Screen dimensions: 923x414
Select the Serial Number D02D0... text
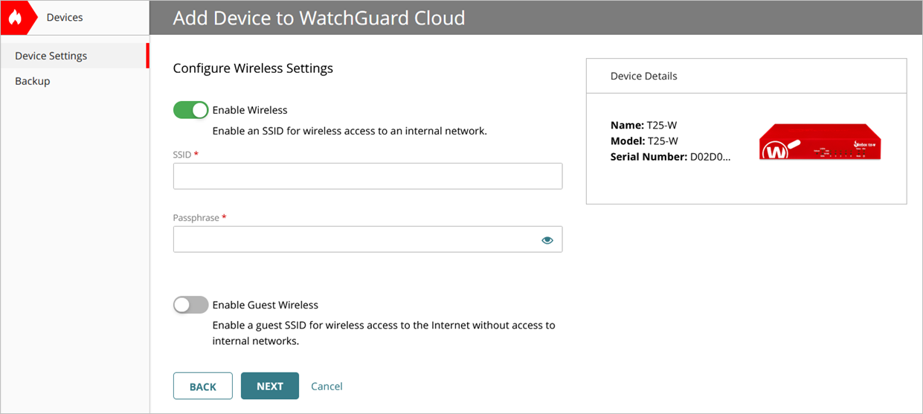(x=671, y=157)
